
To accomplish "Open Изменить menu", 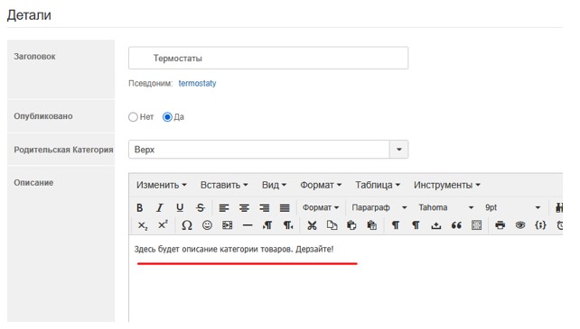I will 162,185.
